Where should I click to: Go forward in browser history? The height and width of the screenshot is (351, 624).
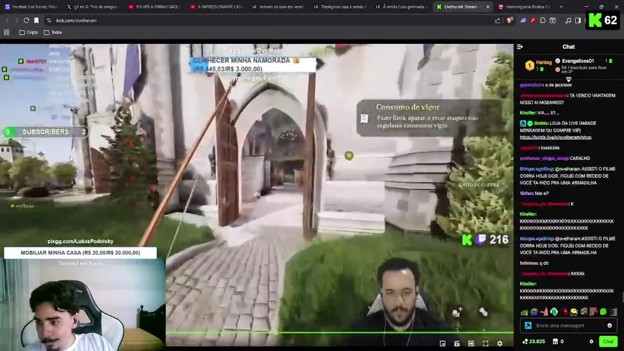point(16,20)
